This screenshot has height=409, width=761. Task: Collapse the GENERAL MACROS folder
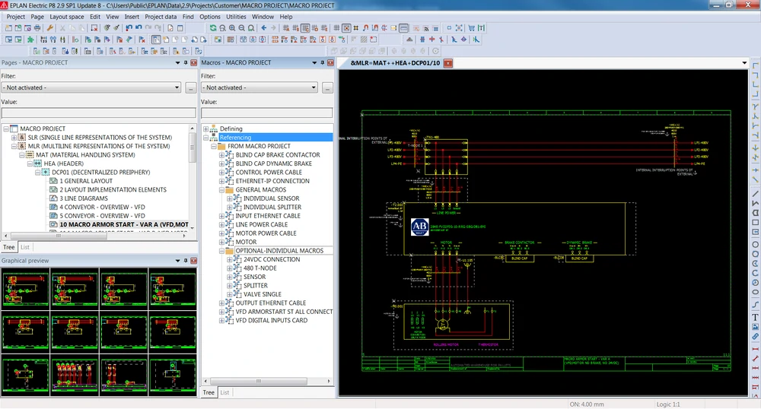tap(221, 190)
